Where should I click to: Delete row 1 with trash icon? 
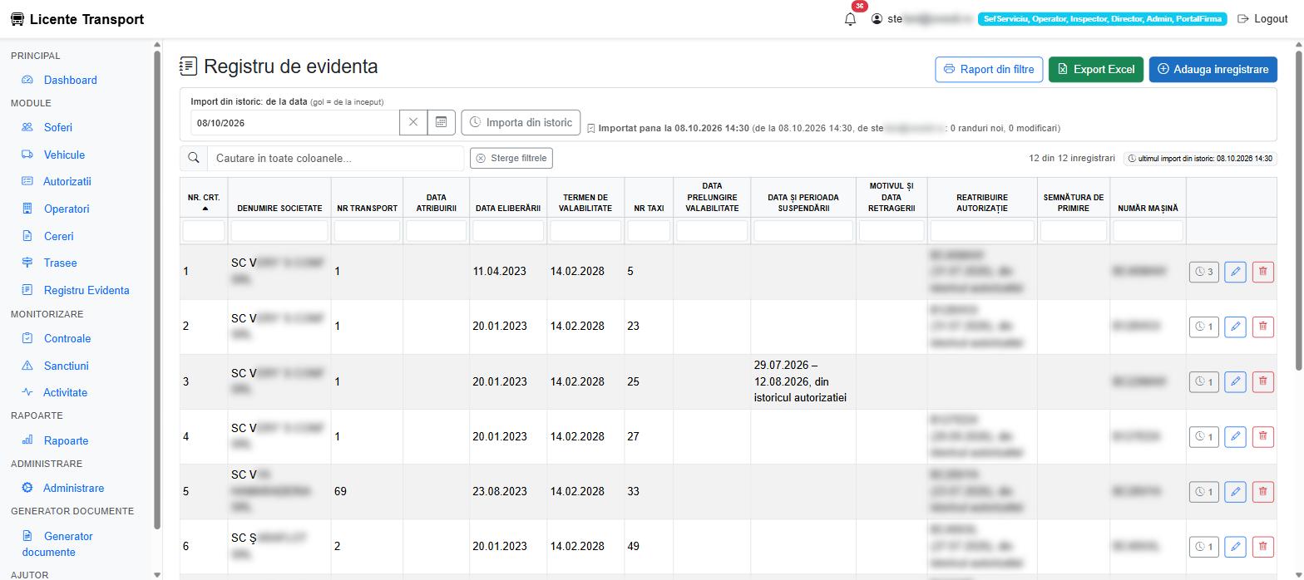click(1262, 272)
